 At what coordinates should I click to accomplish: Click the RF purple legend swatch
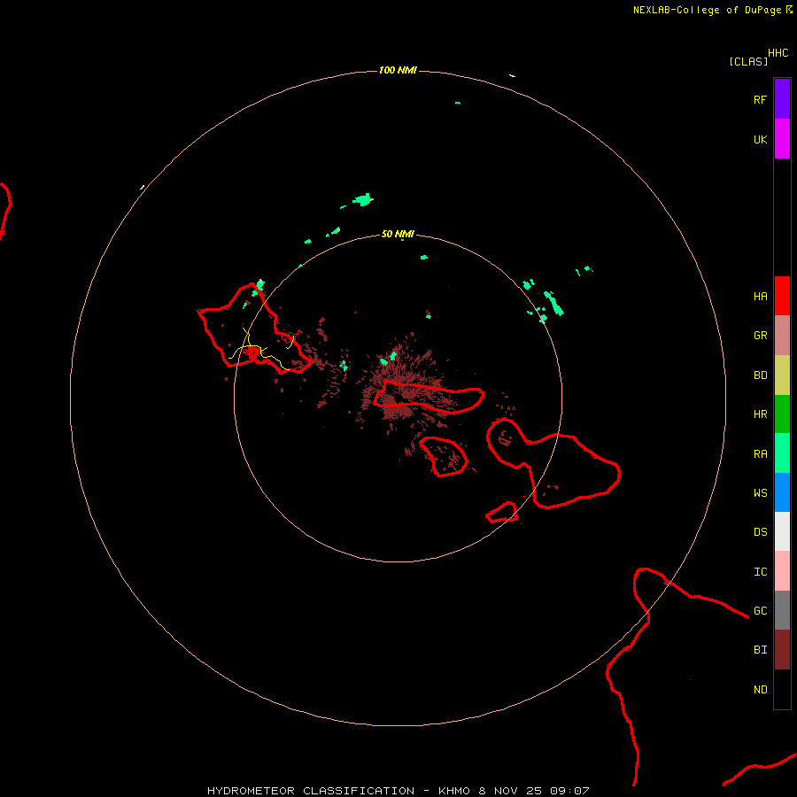click(782, 99)
